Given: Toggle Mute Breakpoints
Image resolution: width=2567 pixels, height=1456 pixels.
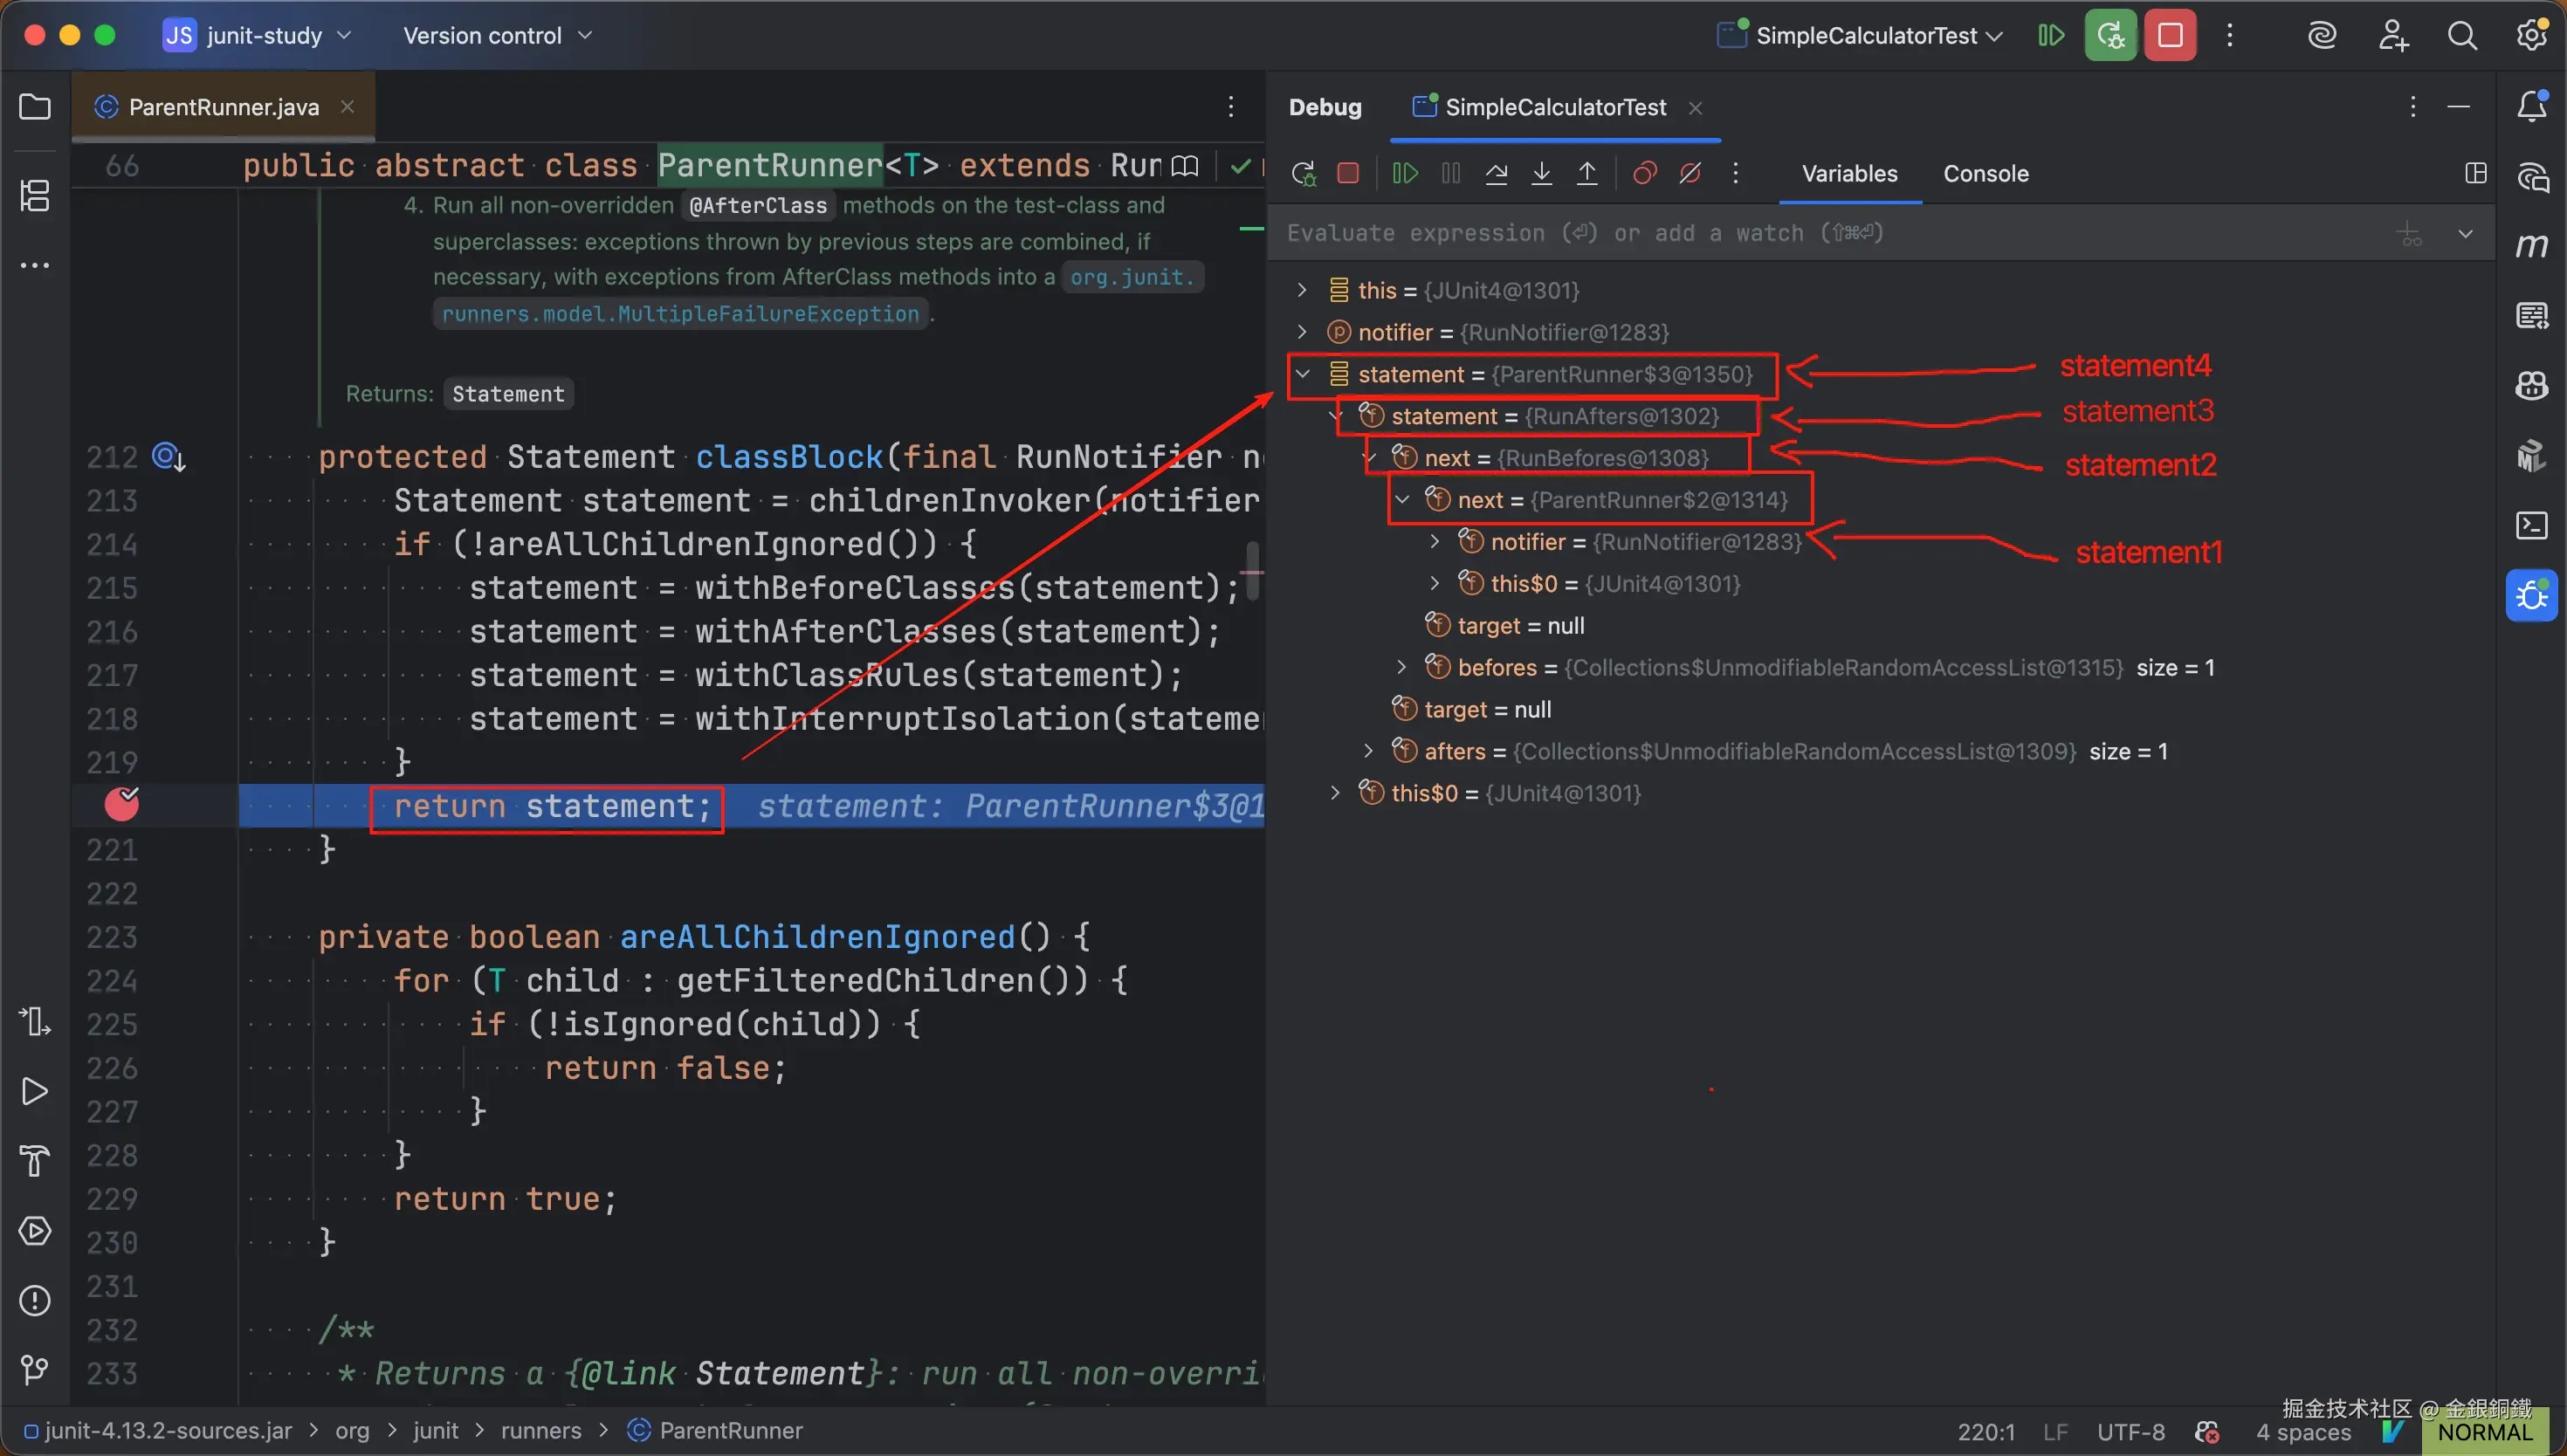Looking at the screenshot, I should 1690,174.
